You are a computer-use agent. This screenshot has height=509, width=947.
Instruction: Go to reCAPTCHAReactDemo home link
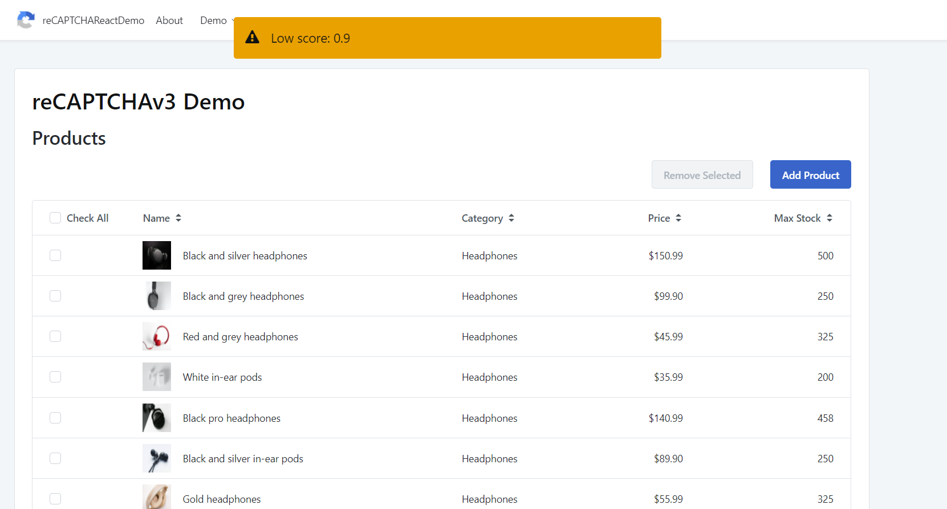(94, 21)
